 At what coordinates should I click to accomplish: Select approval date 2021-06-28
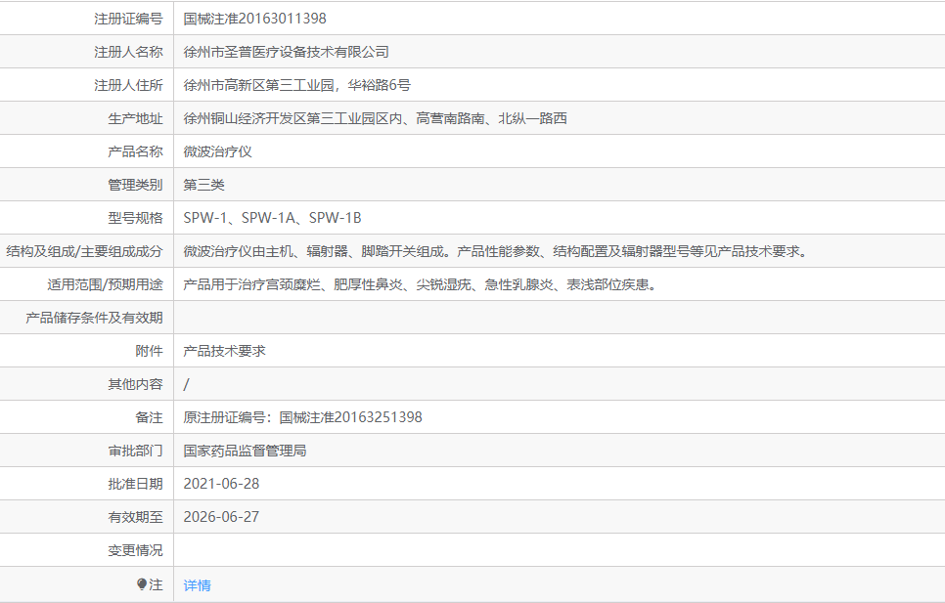221,484
